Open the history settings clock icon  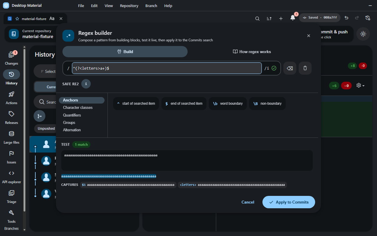[368, 18]
